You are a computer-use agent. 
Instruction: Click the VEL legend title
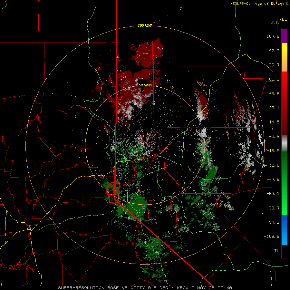click(283, 19)
